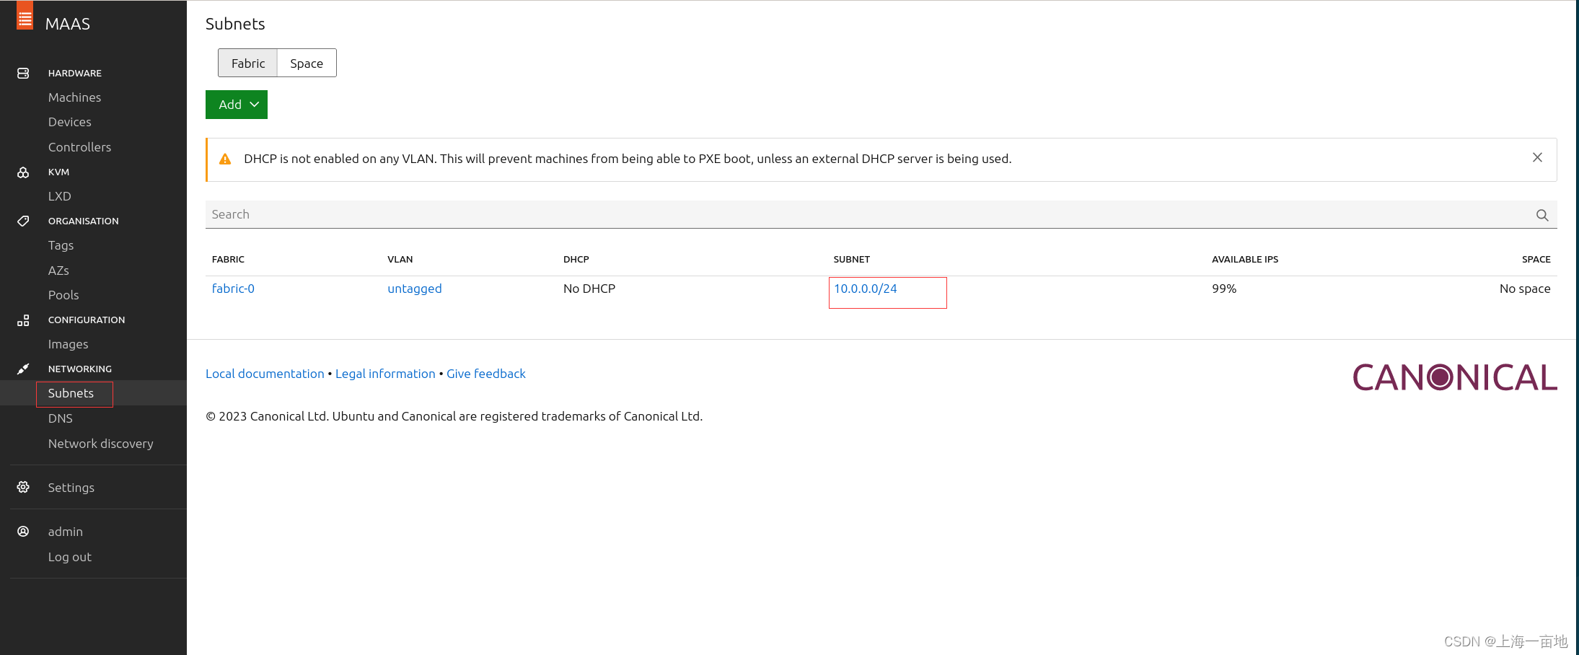This screenshot has height=655, width=1579.
Task: Select Subnets in the sidebar
Action: (x=71, y=393)
